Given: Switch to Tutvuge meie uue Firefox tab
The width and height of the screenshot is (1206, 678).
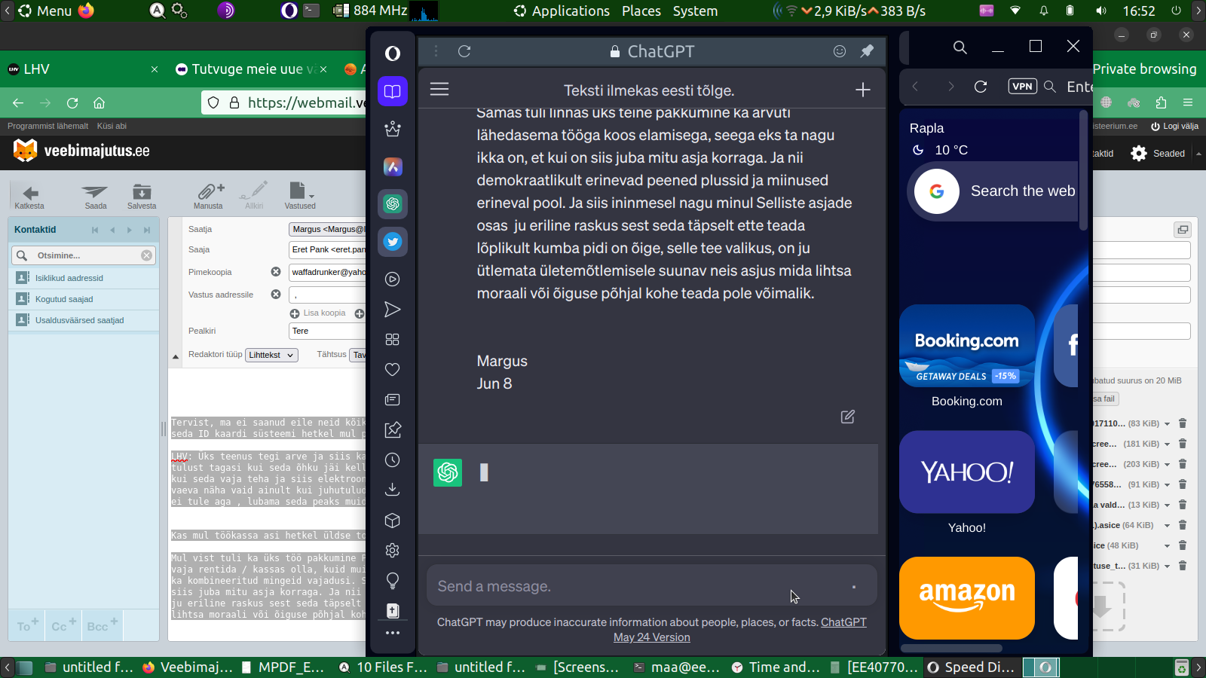Looking at the screenshot, I should [x=252, y=69].
